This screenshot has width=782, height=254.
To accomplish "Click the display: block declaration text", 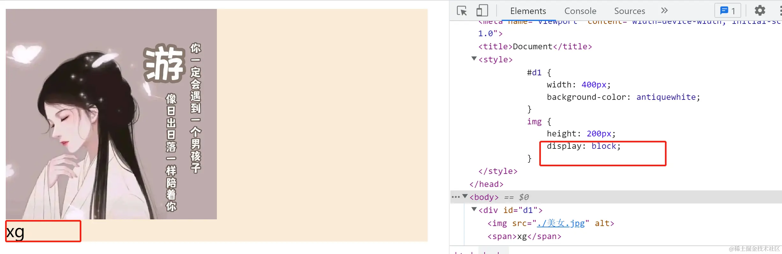I will tap(584, 146).
